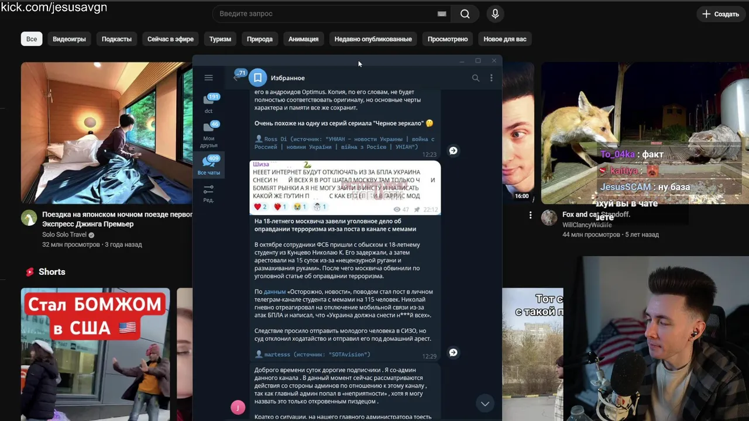Click the martesss SOTAvision source signature
This screenshot has height=421, width=749.
312,354
